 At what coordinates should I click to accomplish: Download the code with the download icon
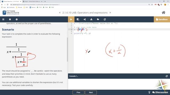click(91, 19)
